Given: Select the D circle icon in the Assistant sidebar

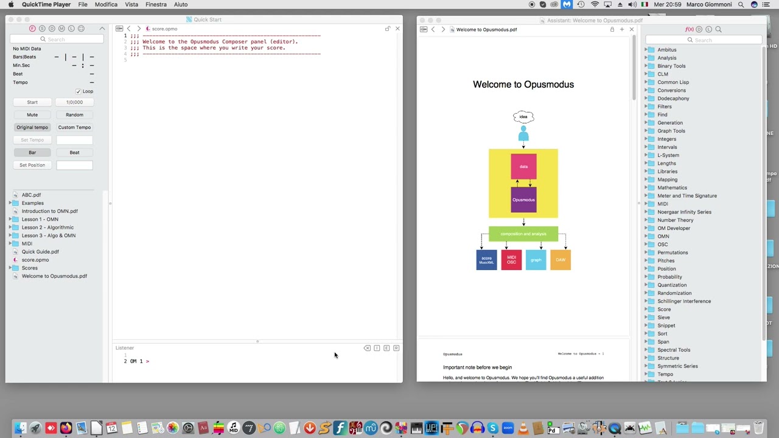Looking at the screenshot, I should 699,29.
